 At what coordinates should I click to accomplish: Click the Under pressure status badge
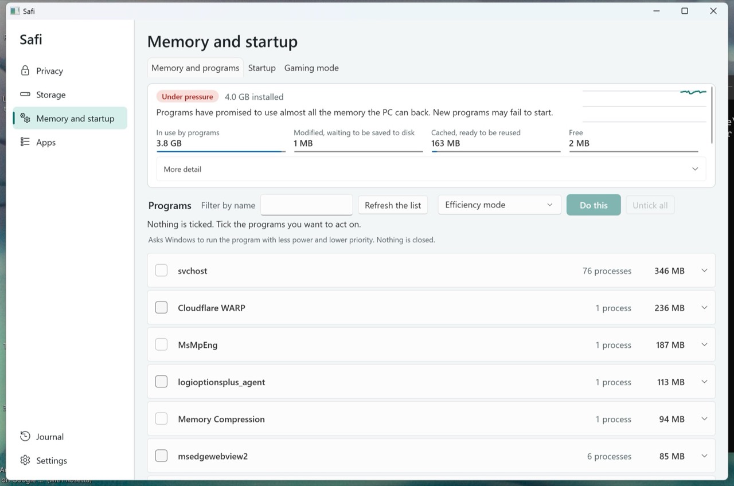pos(188,97)
